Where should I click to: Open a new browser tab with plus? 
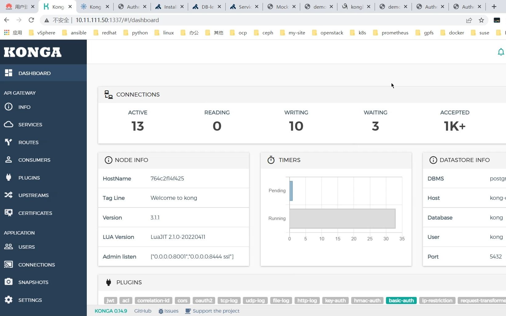(494, 6)
